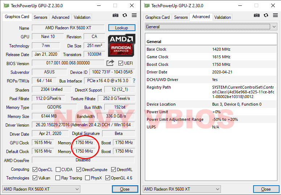
Task: Take a screenshot via camera icon in left window
Action: [116, 16]
